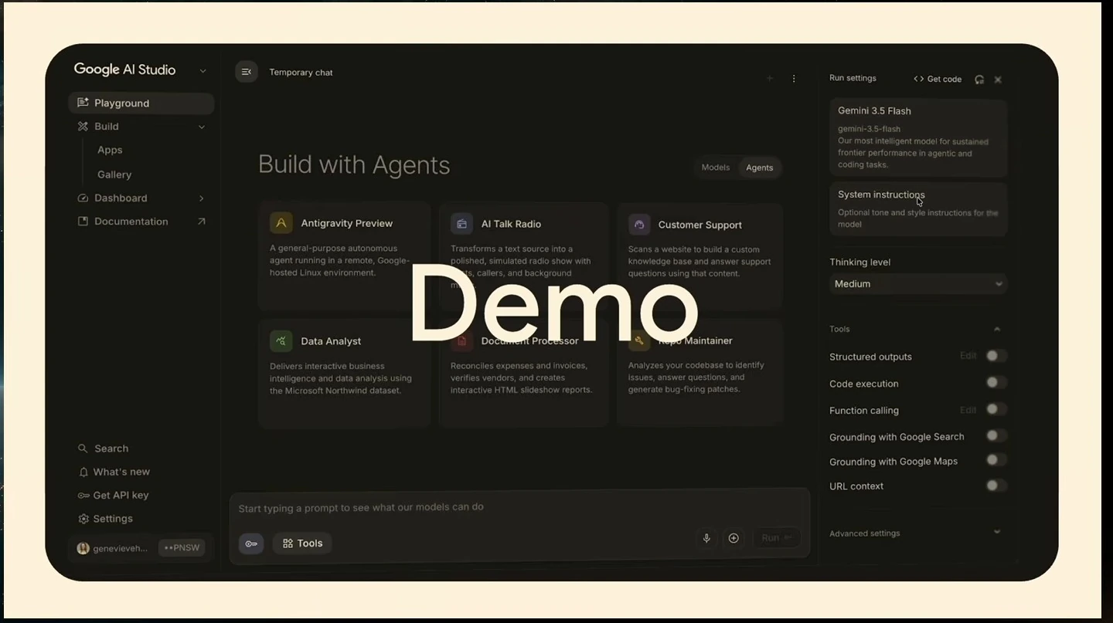Collapse the sidebar using the panel icon

(247, 72)
